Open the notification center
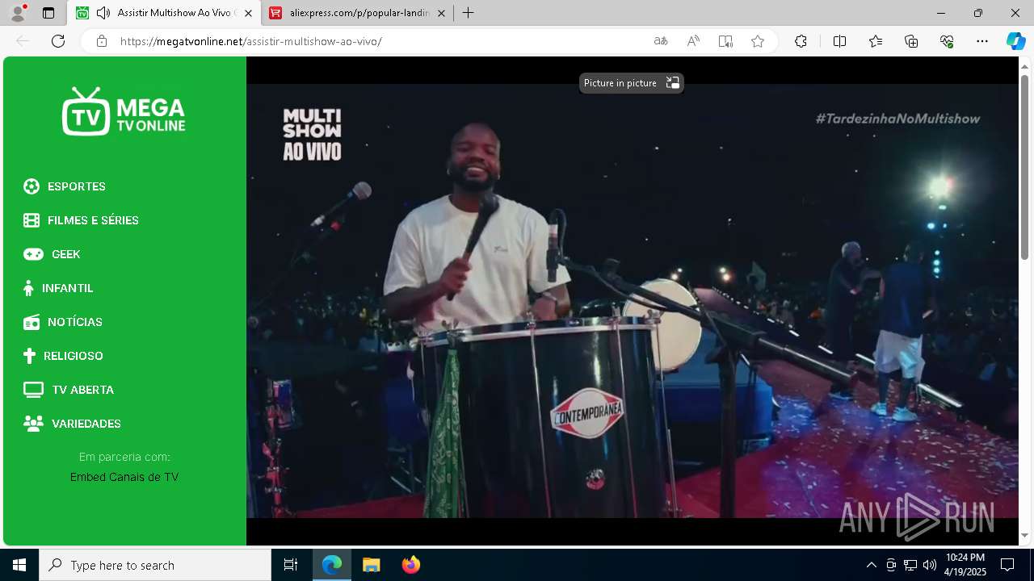Screen dimensions: 1034x581 pyautogui.click(x=1007, y=565)
